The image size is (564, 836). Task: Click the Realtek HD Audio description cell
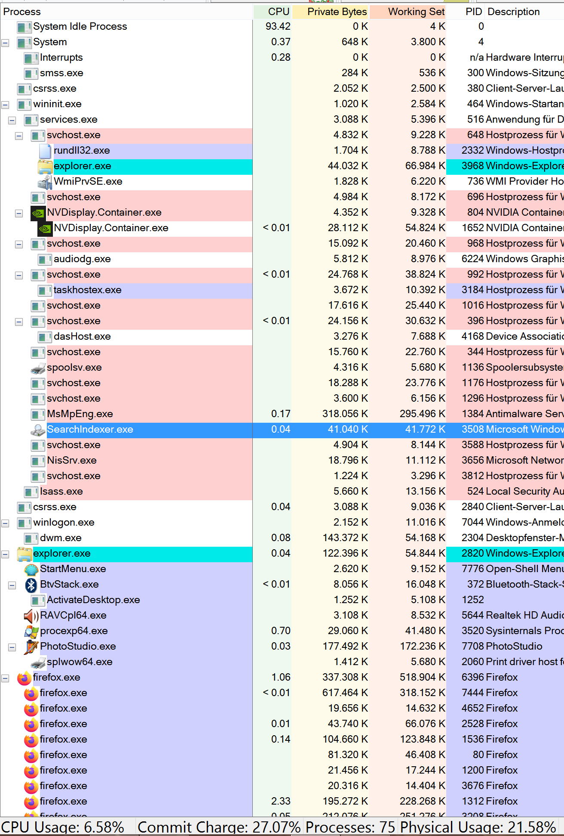(525, 616)
